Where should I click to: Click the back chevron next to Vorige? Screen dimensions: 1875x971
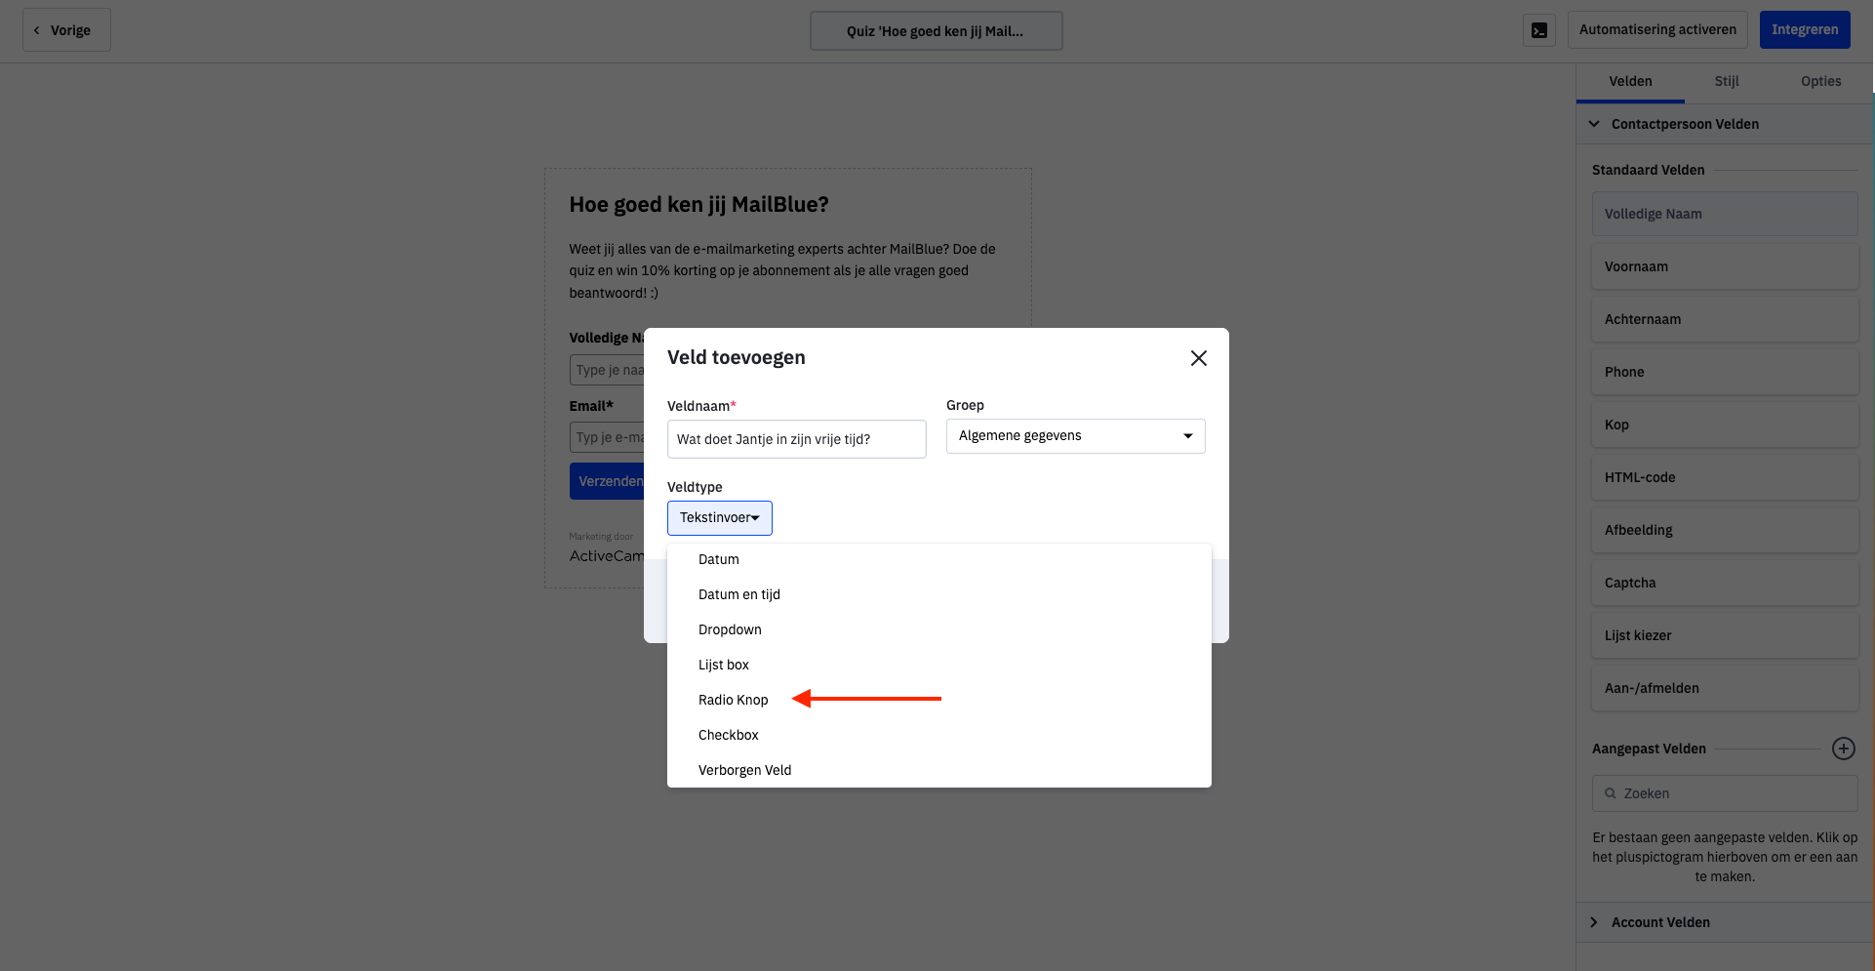[x=37, y=30]
